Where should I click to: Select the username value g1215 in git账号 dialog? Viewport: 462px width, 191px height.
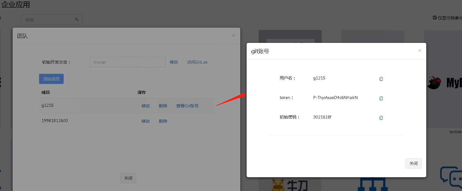click(x=319, y=78)
